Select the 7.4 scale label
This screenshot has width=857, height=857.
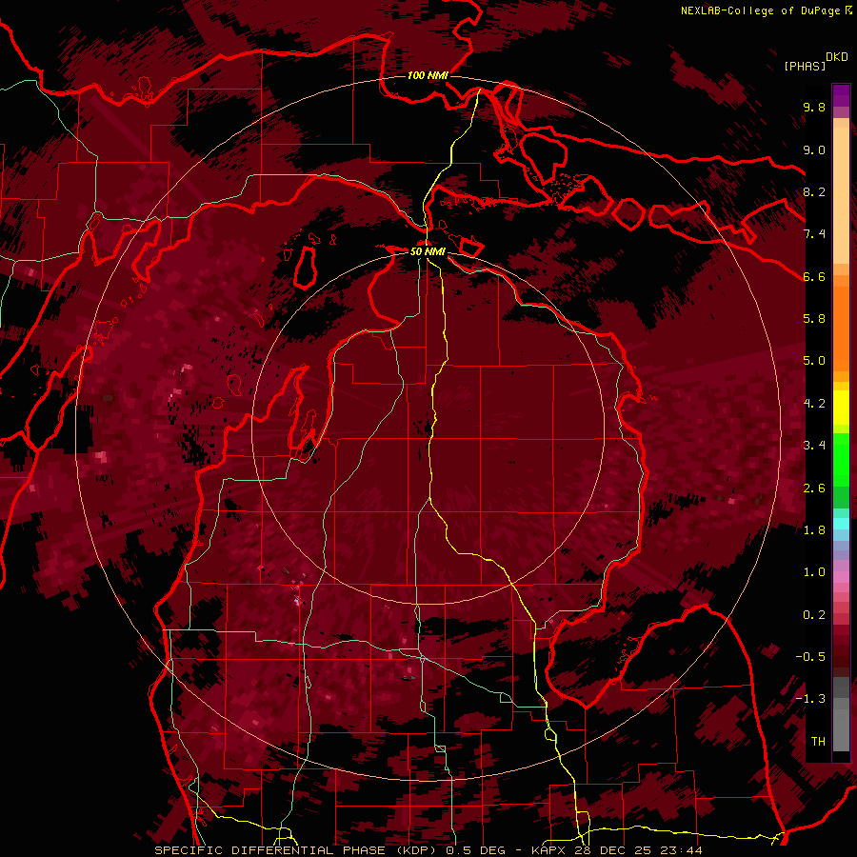coord(814,234)
